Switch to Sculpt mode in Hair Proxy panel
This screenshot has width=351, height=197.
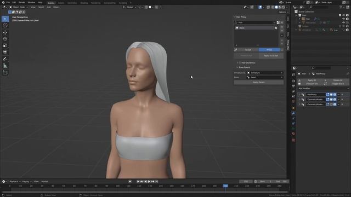pyautogui.click(x=248, y=50)
